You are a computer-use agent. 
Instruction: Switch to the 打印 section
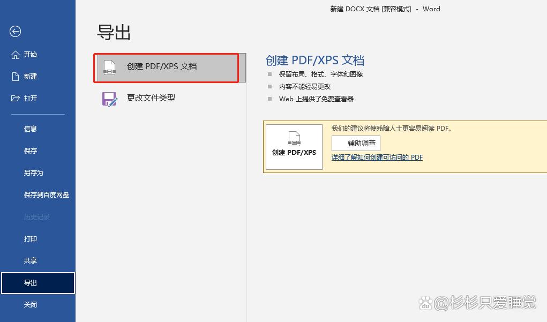pos(30,239)
